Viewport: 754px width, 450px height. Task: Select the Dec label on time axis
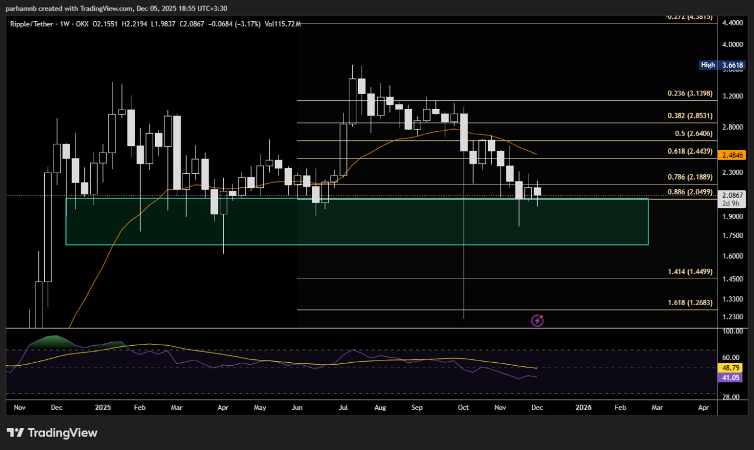537,407
